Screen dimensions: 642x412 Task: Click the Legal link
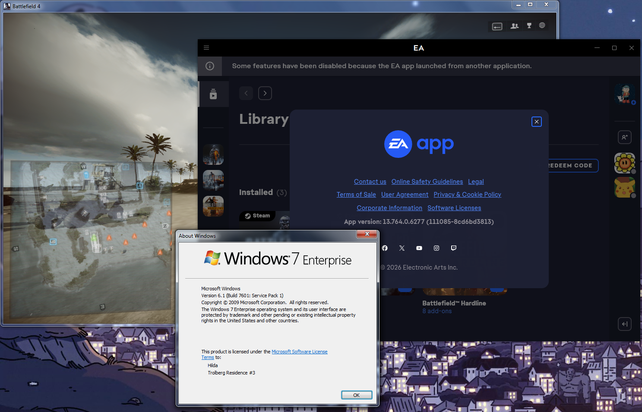click(476, 182)
